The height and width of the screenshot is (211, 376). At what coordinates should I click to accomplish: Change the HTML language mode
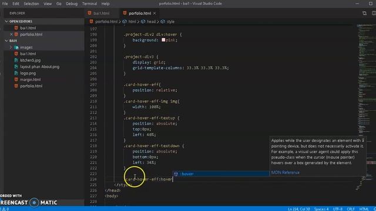364,209
